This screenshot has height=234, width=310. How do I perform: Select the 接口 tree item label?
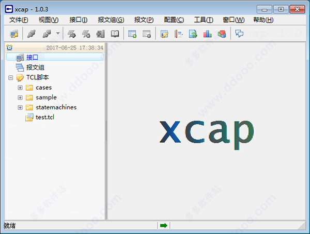(x=32, y=57)
